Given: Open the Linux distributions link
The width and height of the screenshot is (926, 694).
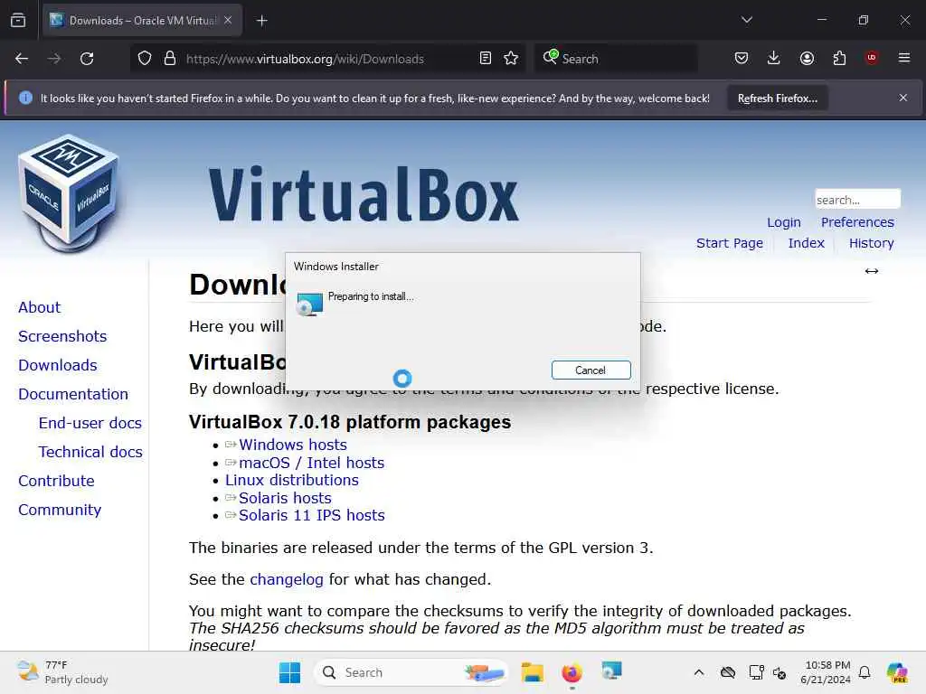Looking at the screenshot, I should pos(292,481).
